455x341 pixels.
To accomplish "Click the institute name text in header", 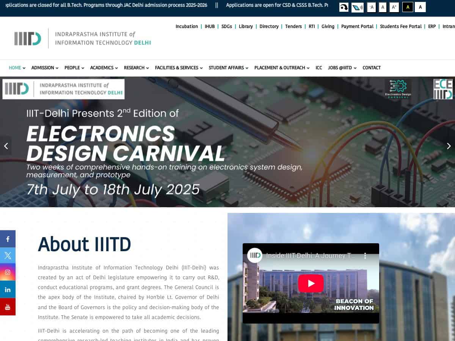I will coord(103,38).
